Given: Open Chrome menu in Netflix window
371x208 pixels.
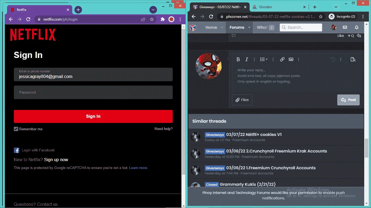Looking at the screenshot, I should (180, 19).
